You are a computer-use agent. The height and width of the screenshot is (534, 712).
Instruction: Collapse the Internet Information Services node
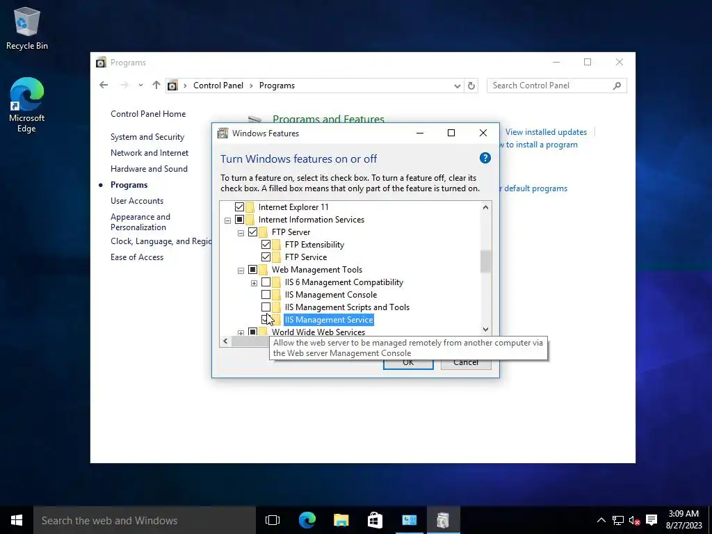pos(227,220)
